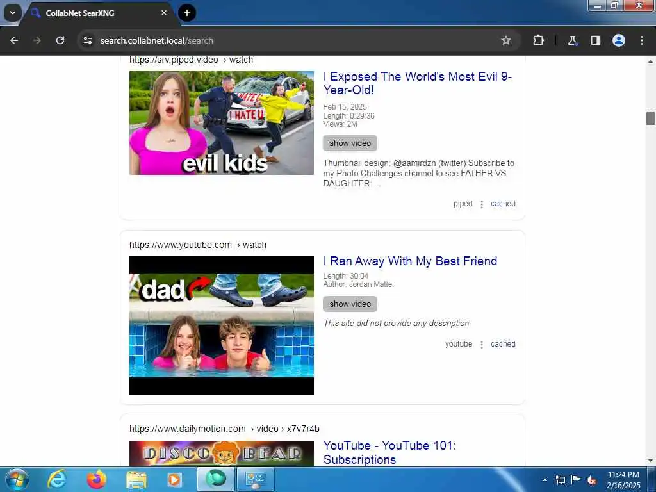This screenshot has width=656, height=492.
Task: Open 'I Ran Away With My Best Friend' link
Action: click(410, 261)
